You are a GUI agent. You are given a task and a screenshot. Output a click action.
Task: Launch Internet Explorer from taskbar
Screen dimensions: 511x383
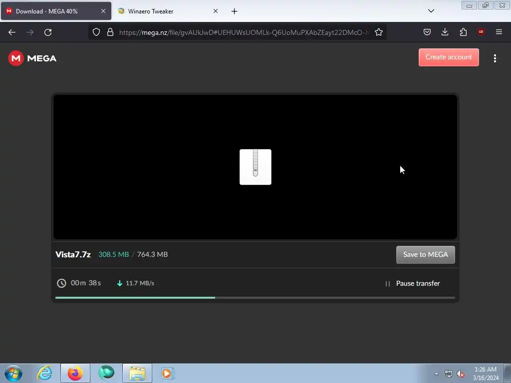(x=44, y=373)
